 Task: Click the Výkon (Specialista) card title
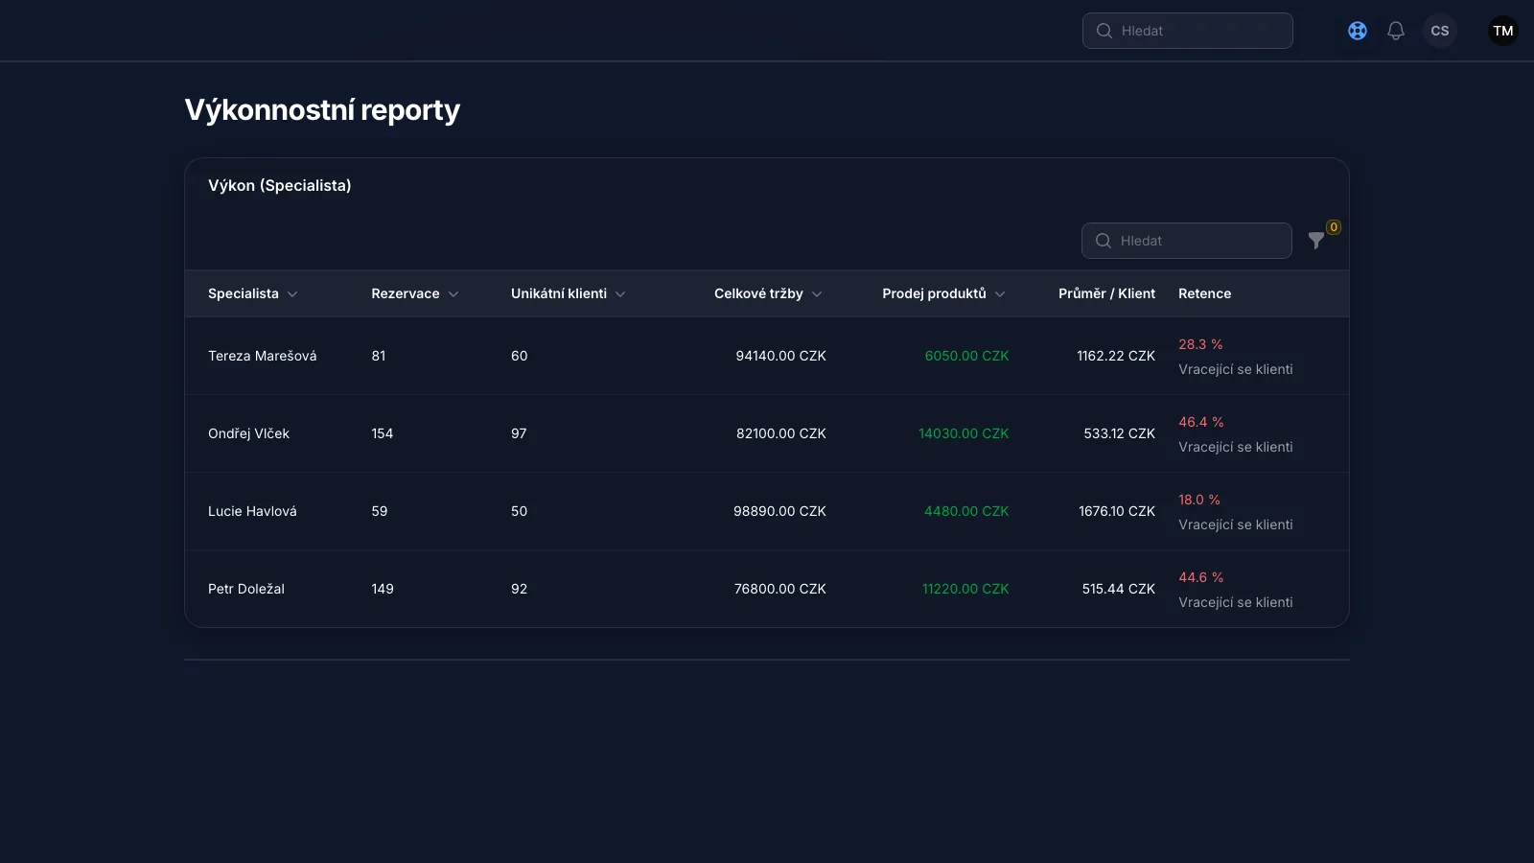pos(280,185)
